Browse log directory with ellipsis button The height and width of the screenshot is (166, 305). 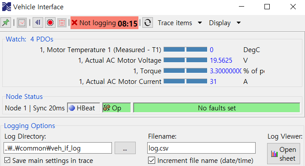pos(125,148)
